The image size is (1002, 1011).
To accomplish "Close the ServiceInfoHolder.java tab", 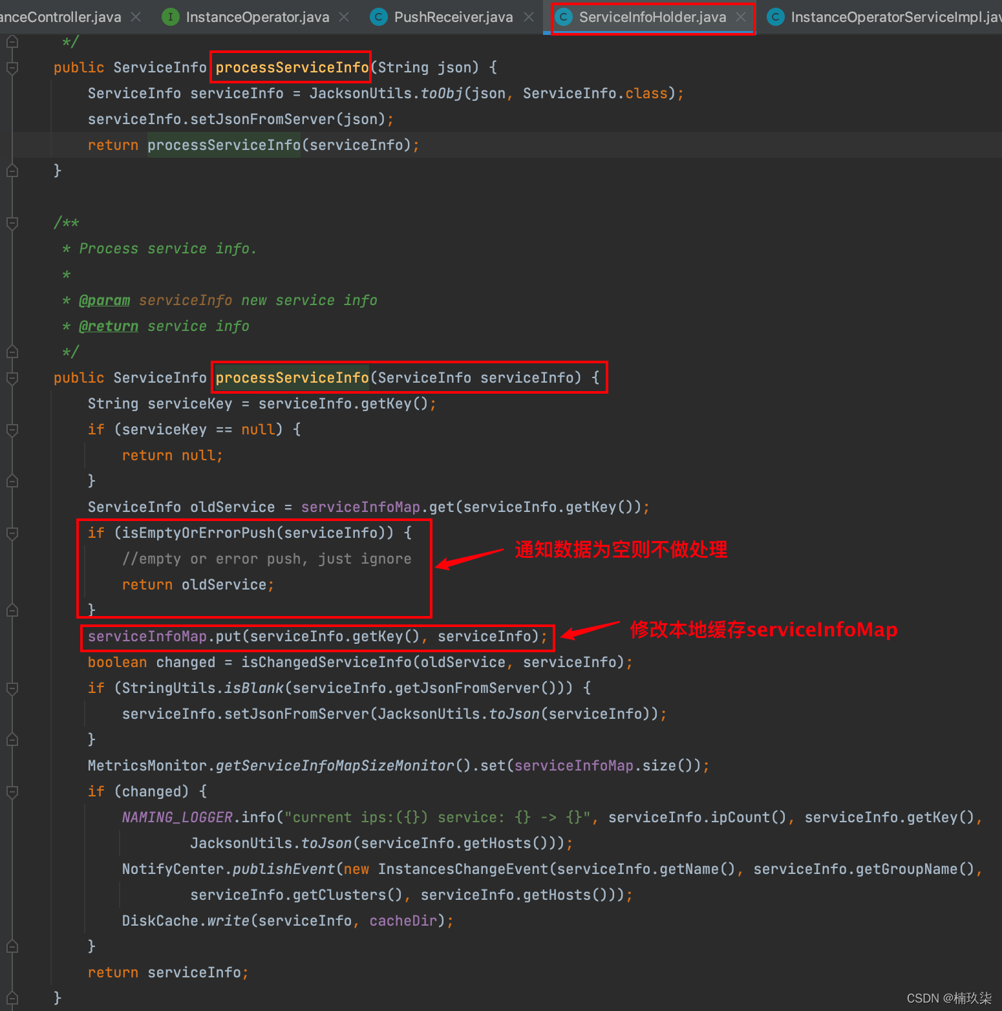I will 741,17.
